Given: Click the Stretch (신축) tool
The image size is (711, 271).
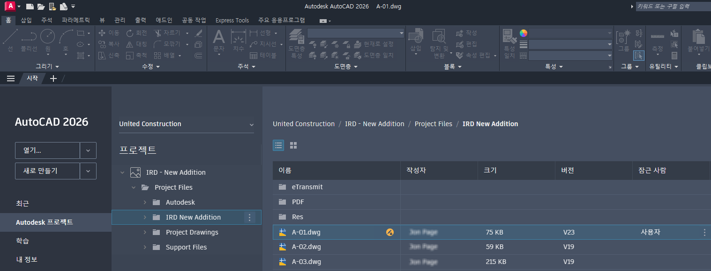Looking at the screenshot, I should 108,55.
